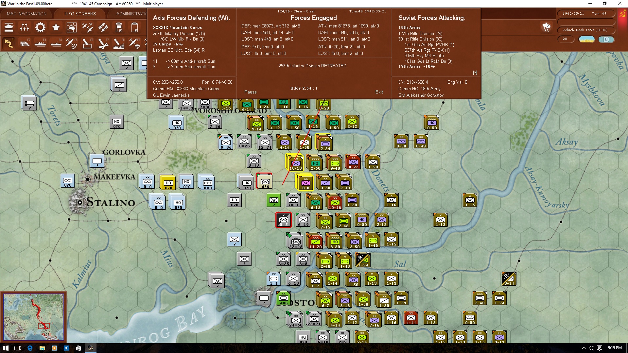Open the Info Screens tab
The height and width of the screenshot is (353, 628).
tap(80, 14)
